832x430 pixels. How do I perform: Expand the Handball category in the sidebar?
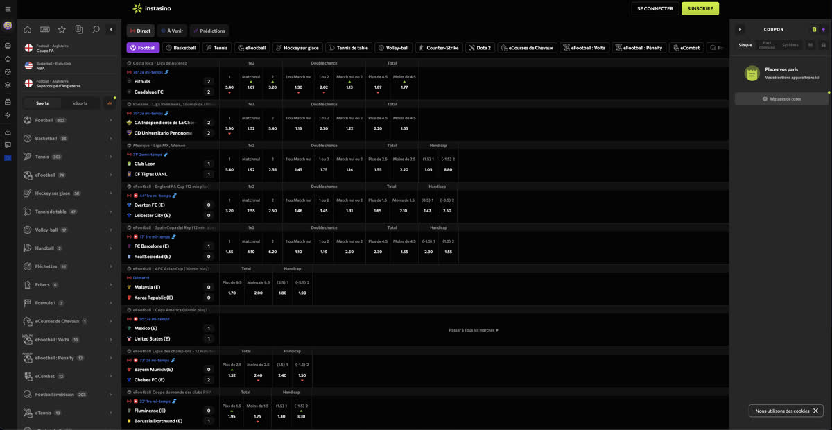[68, 248]
